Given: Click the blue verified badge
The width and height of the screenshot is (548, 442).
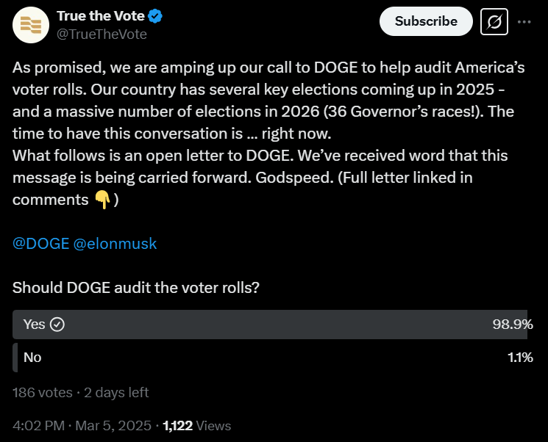Looking at the screenshot, I should click(155, 17).
